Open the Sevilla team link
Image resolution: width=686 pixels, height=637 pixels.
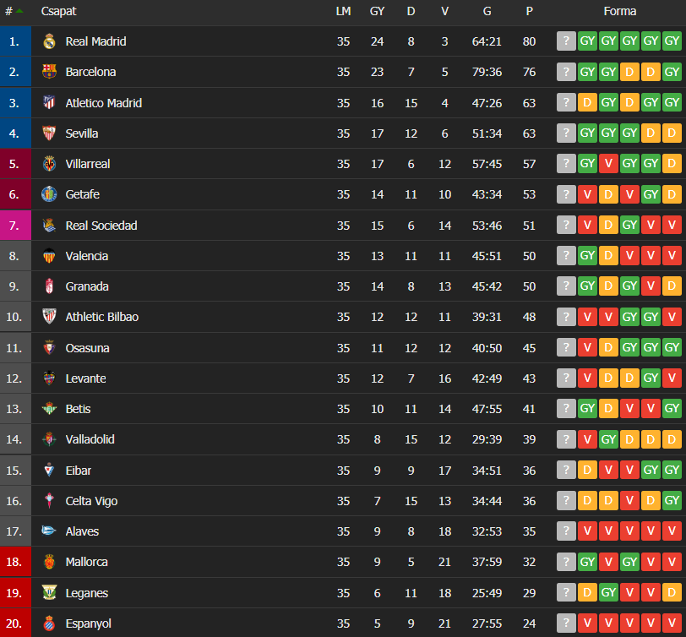pyautogui.click(x=82, y=133)
